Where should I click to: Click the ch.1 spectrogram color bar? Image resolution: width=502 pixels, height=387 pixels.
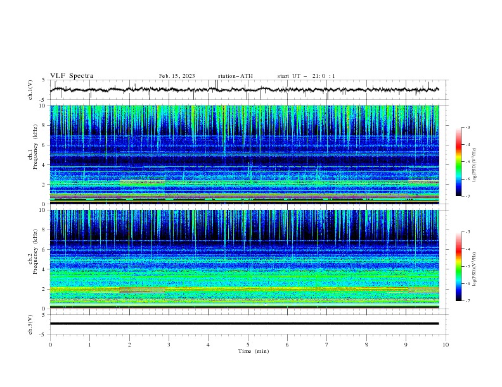pyautogui.click(x=458, y=162)
